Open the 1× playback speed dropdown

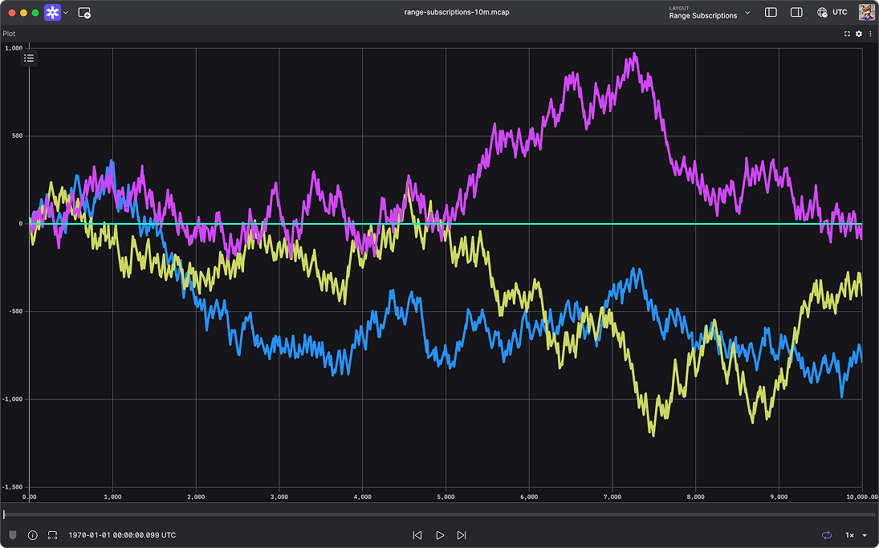(x=856, y=535)
